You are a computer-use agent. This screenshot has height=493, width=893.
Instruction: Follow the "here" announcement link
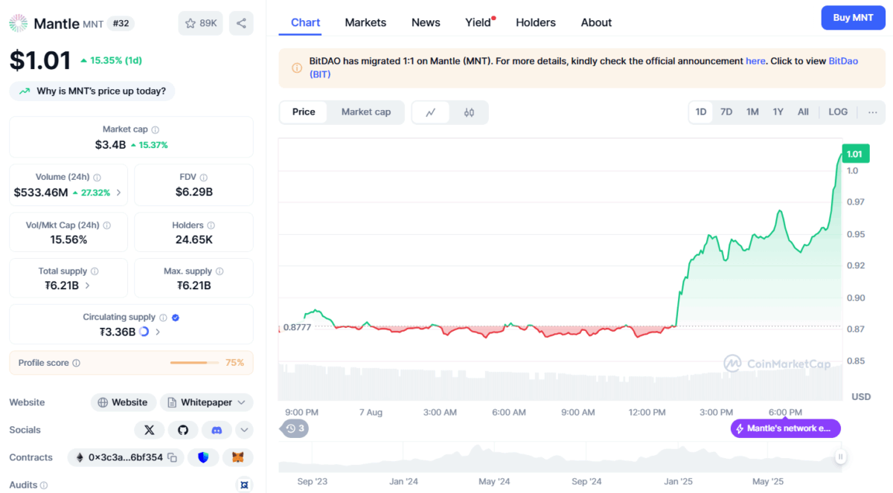tap(755, 61)
